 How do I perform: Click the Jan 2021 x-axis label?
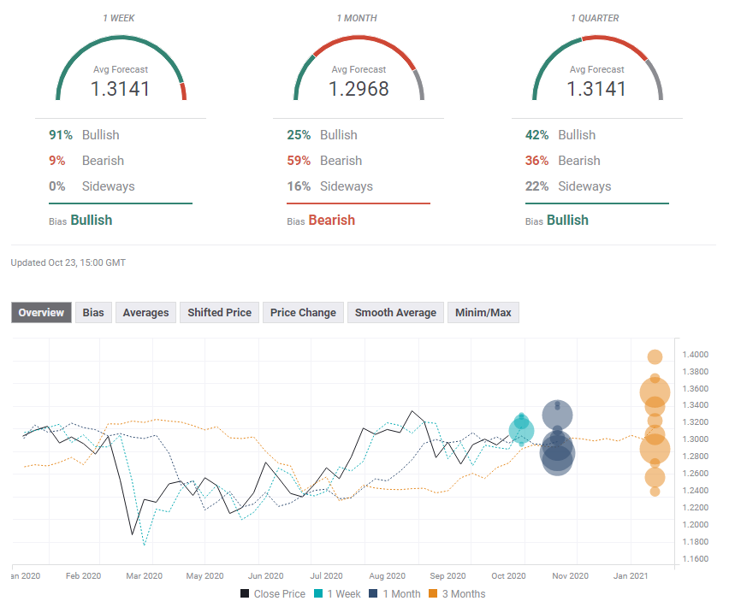click(x=631, y=575)
